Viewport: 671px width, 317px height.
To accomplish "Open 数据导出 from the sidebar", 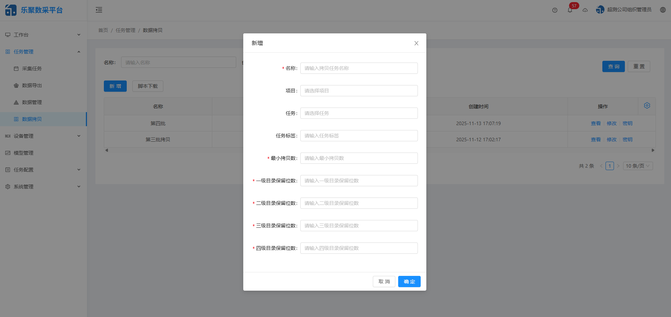I will coord(32,85).
